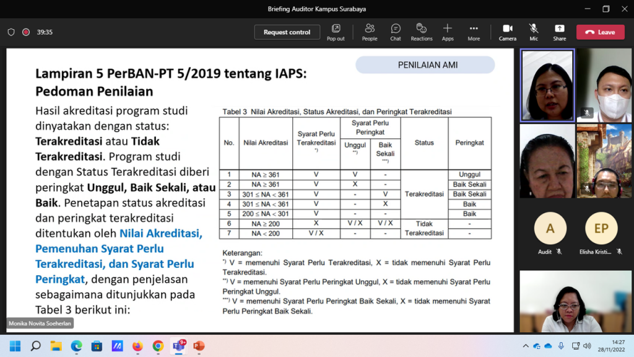Click the red recording indicator

(x=26, y=32)
